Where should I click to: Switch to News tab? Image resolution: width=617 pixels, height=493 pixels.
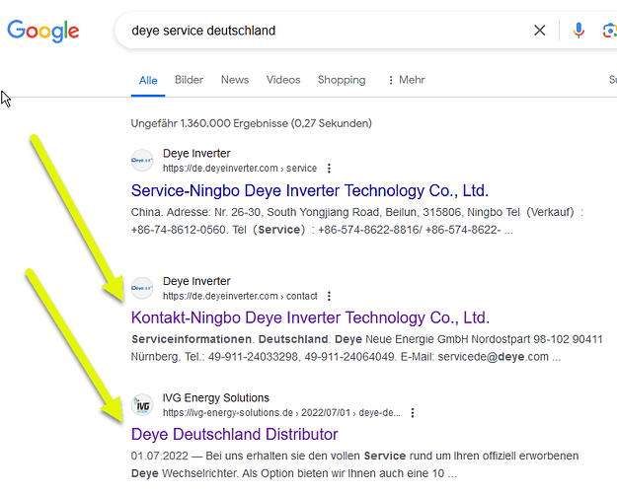coord(235,80)
